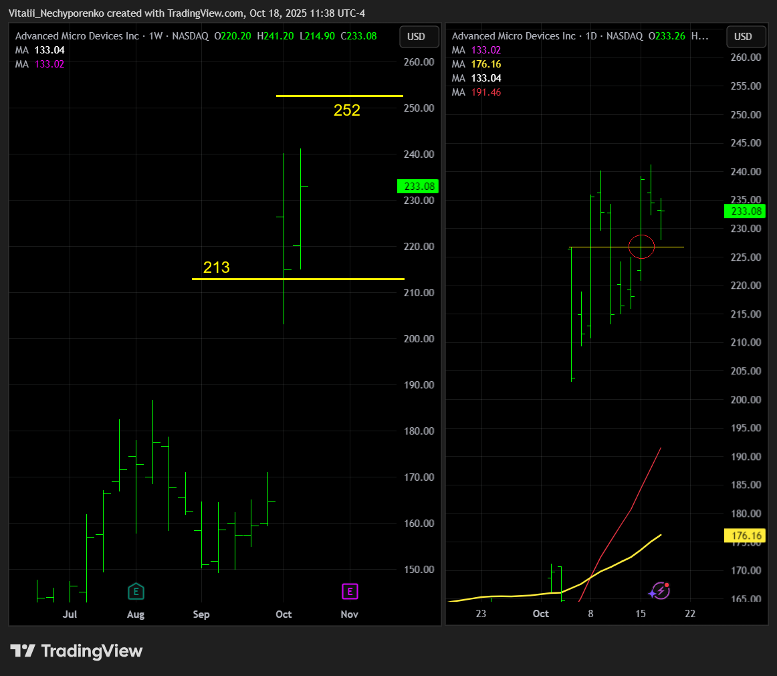The height and width of the screenshot is (676, 777).
Task: Click the white MA 133.04 indicator on weekly chart
Action: coord(39,50)
